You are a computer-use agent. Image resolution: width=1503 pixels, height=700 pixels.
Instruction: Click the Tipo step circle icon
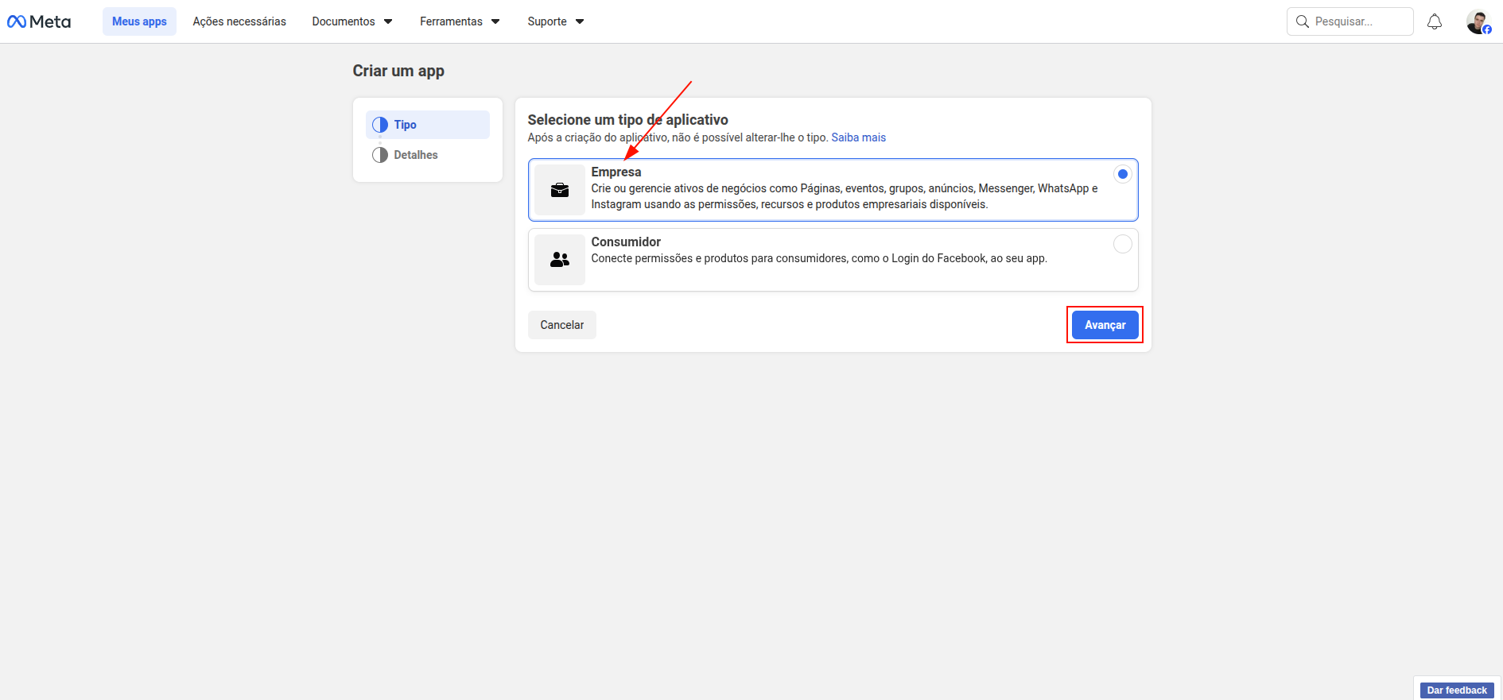coord(380,125)
